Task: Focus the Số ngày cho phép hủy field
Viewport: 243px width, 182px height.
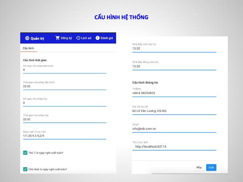Action: 64,103
